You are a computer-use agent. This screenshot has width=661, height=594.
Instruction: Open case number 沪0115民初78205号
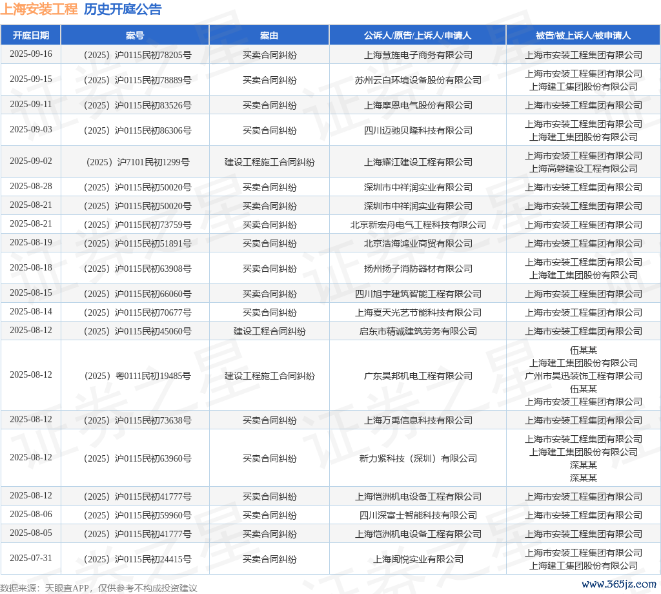(x=137, y=55)
